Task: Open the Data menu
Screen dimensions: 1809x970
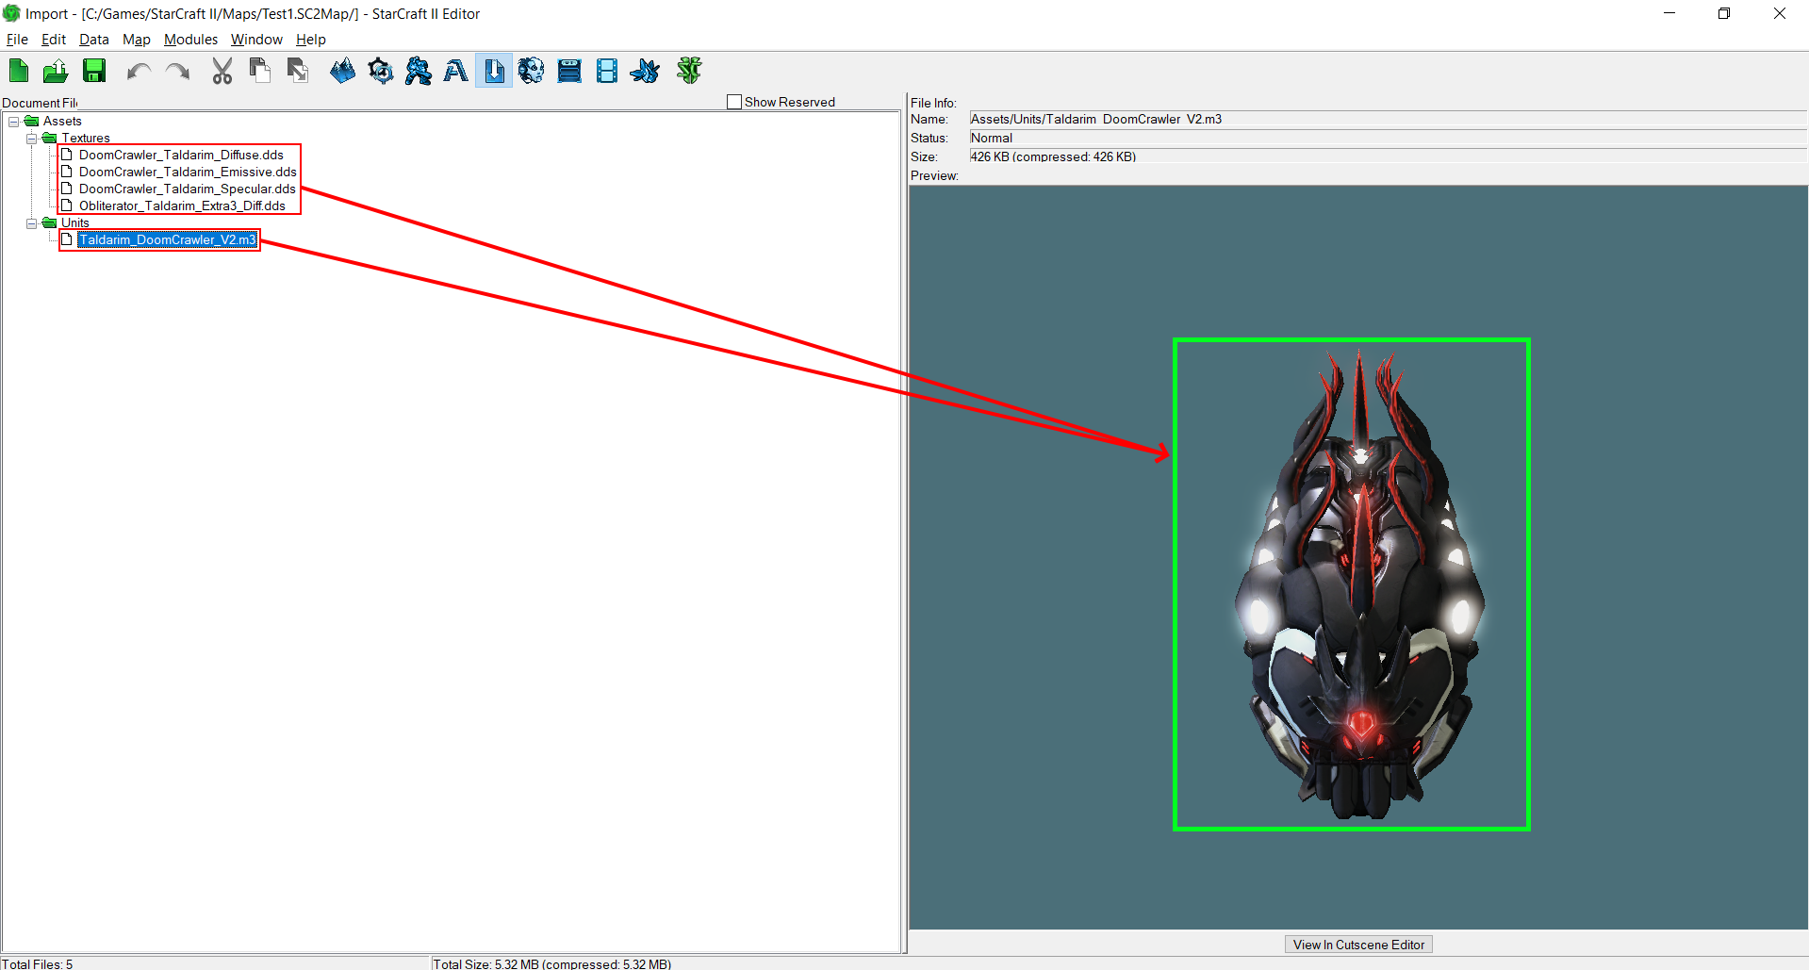Action: click(x=94, y=40)
